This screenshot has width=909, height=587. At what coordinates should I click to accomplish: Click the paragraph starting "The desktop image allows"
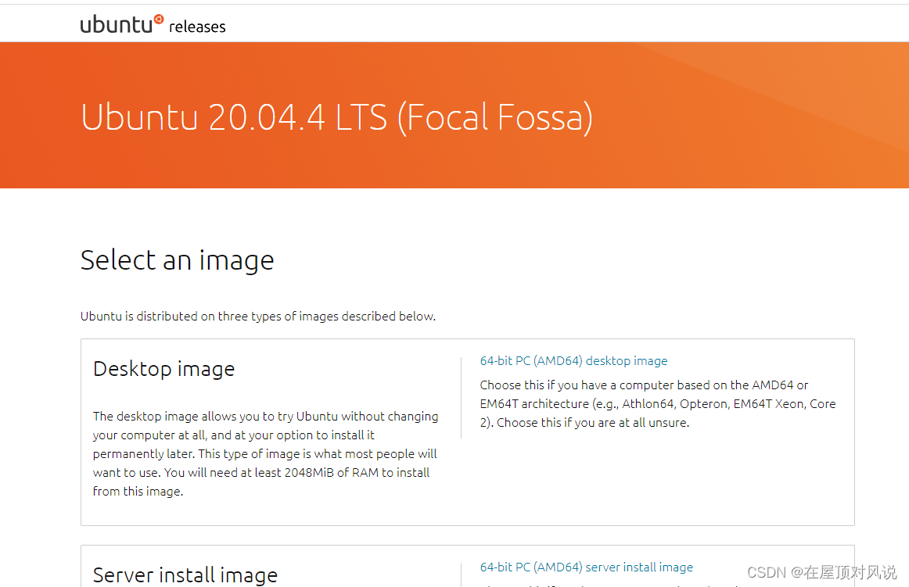(x=265, y=453)
